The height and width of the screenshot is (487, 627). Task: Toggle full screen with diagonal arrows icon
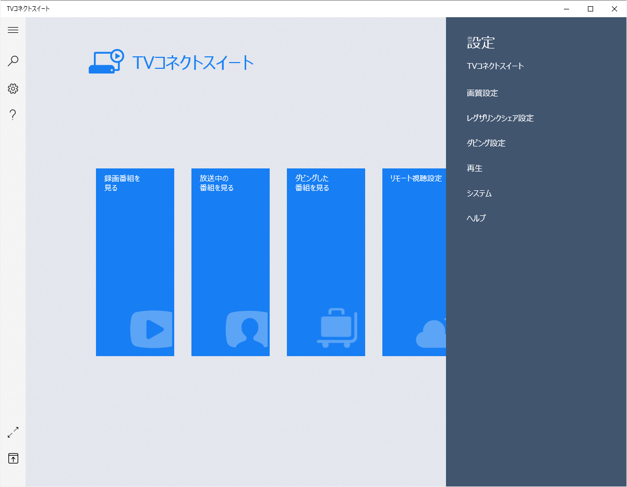click(x=13, y=432)
